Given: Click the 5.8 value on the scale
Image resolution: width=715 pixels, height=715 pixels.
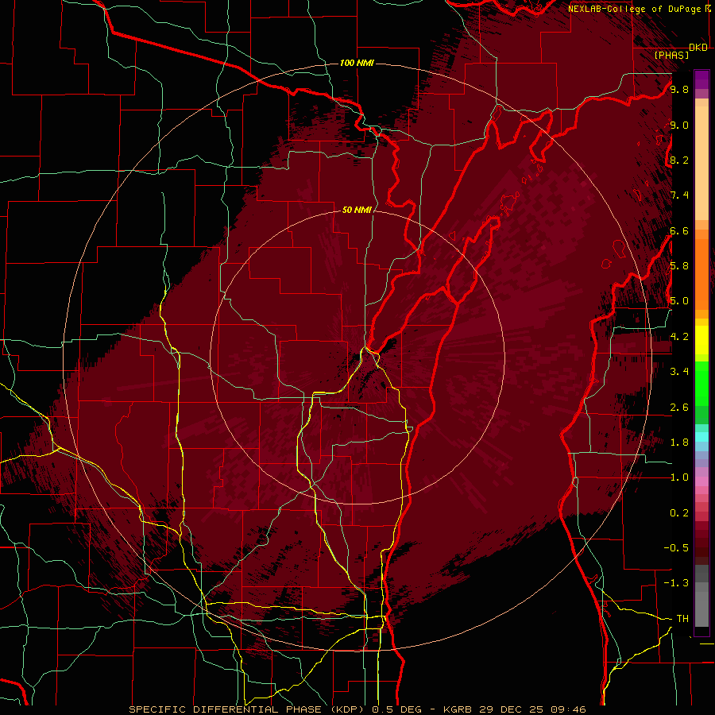Looking at the screenshot, I should [679, 265].
